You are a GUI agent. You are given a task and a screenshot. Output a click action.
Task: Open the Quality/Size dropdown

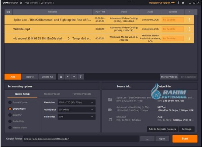(76, 110)
